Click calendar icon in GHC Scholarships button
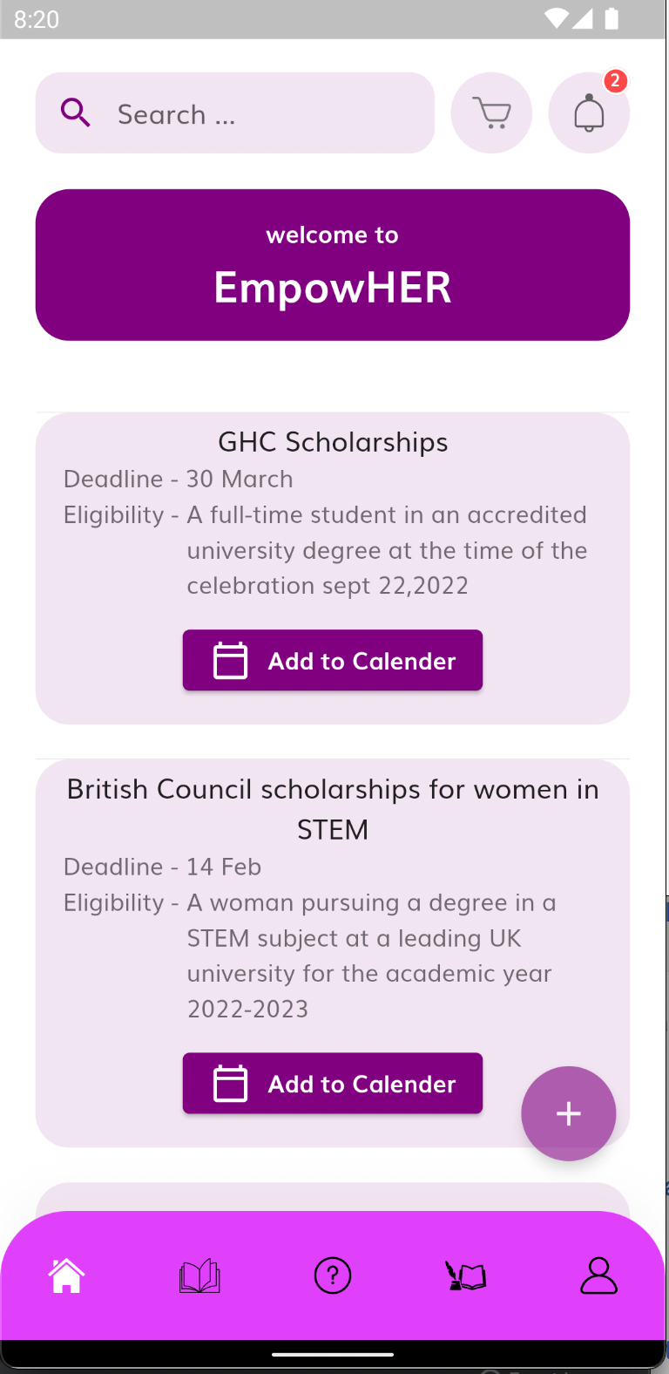This screenshot has width=669, height=1374. [x=231, y=660]
